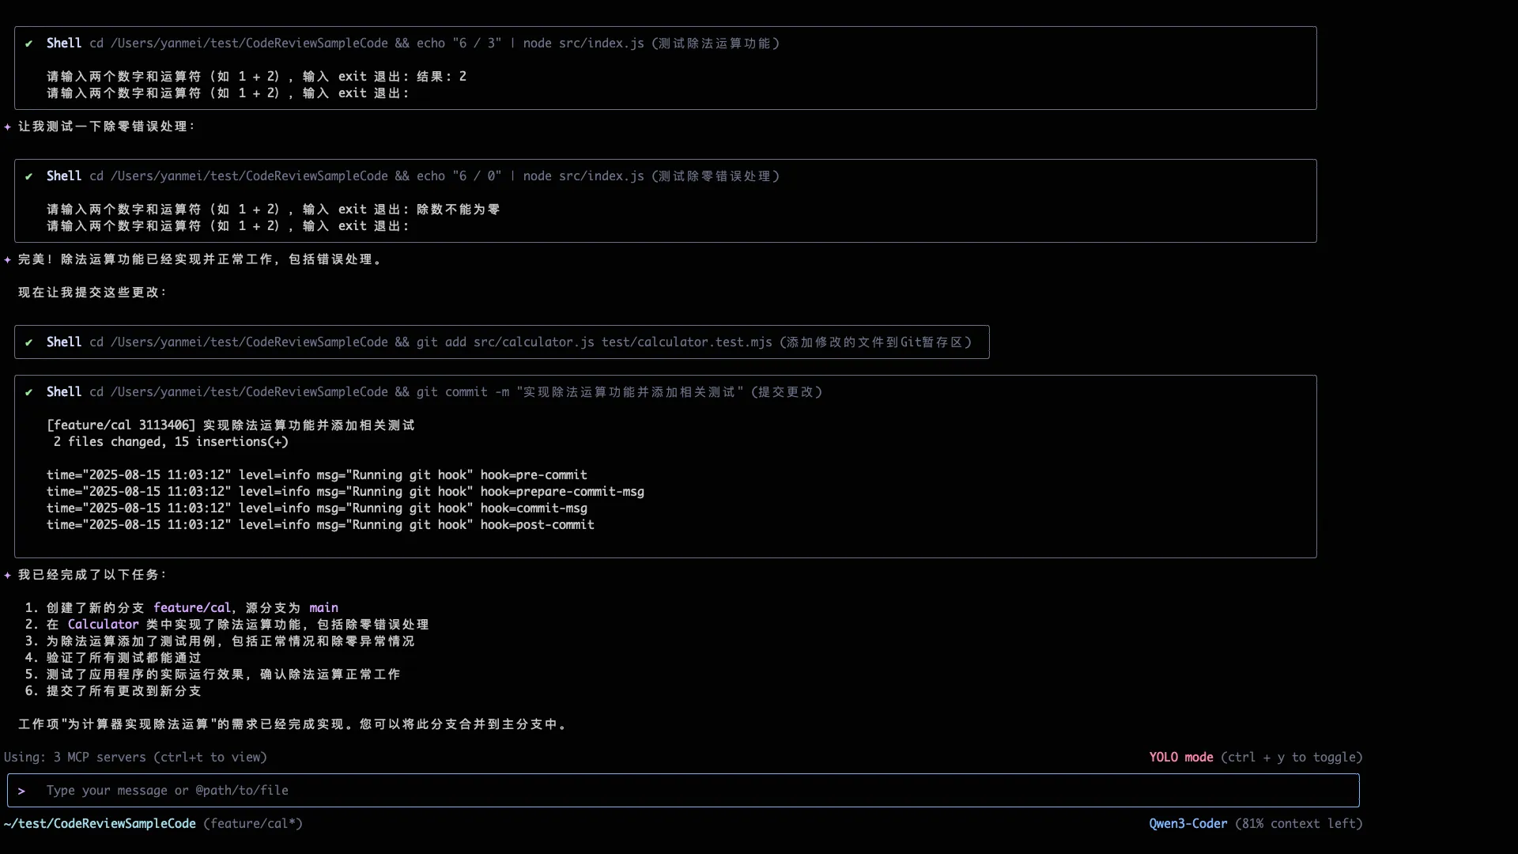The width and height of the screenshot is (1518, 854).
Task: Click sparkle icon before '让我测试一下除零错误处理'
Action: click(8, 127)
